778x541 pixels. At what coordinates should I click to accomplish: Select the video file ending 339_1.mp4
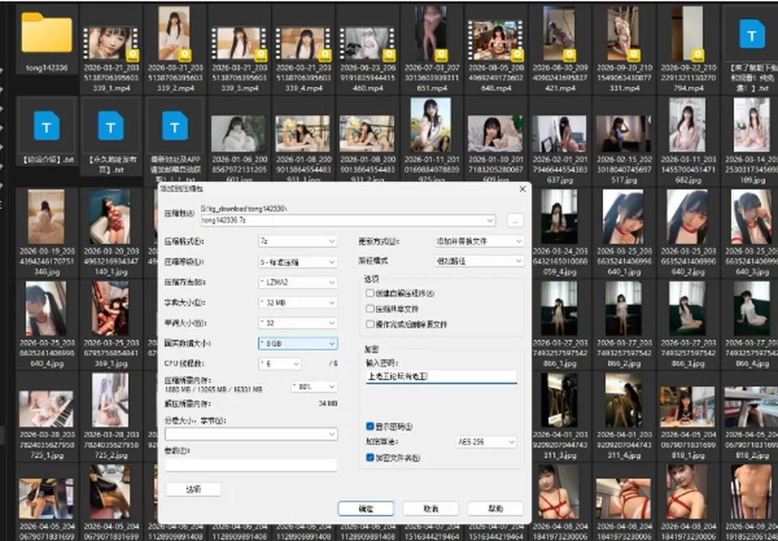pyautogui.click(x=111, y=44)
